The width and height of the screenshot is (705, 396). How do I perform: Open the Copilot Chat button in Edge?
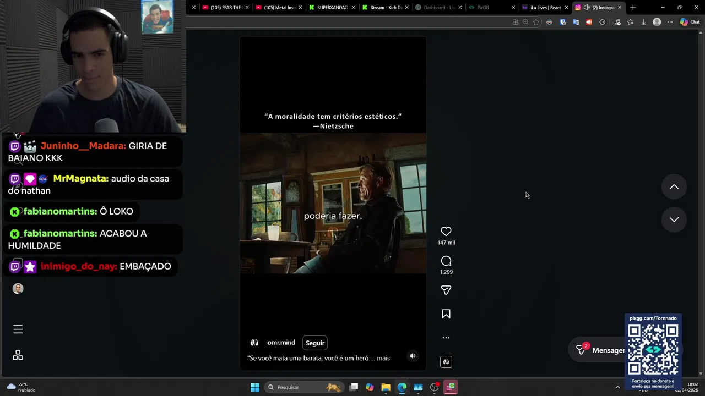[x=690, y=22]
